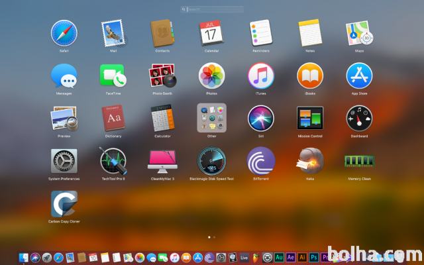Open Memory Clean

point(358,161)
